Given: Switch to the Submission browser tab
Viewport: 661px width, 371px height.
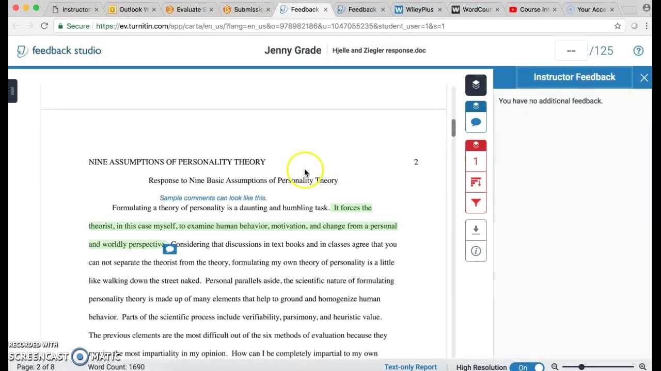Looking at the screenshot, I should click(245, 9).
